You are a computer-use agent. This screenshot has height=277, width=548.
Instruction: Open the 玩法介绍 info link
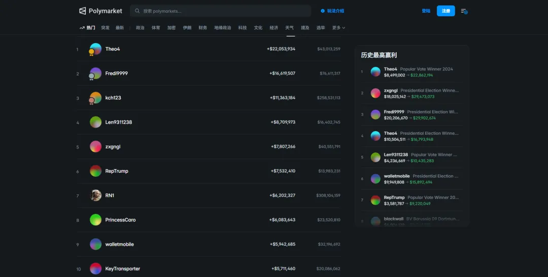(332, 11)
